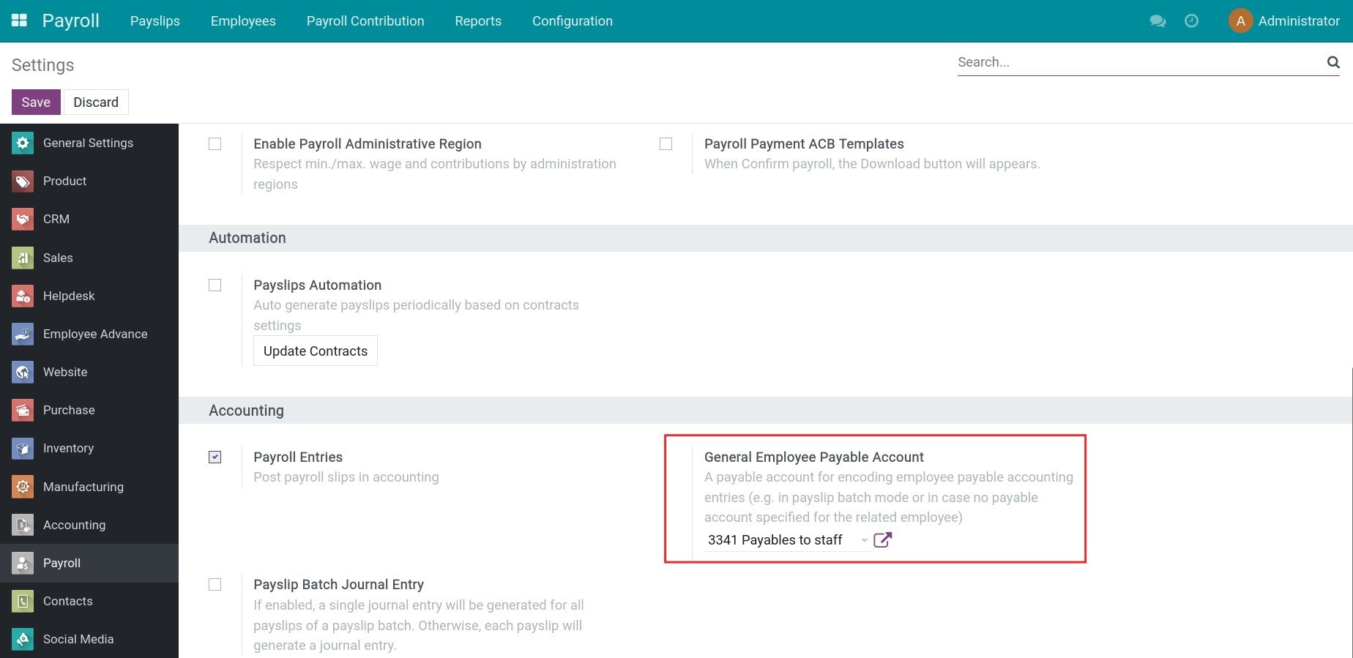Enable Payslips Automation

tap(215, 285)
